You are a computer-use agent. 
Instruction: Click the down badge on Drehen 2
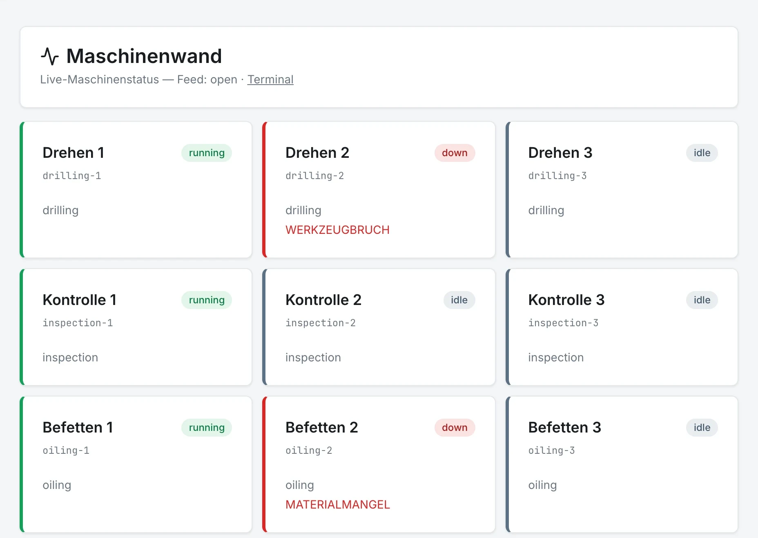(x=455, y=153)
